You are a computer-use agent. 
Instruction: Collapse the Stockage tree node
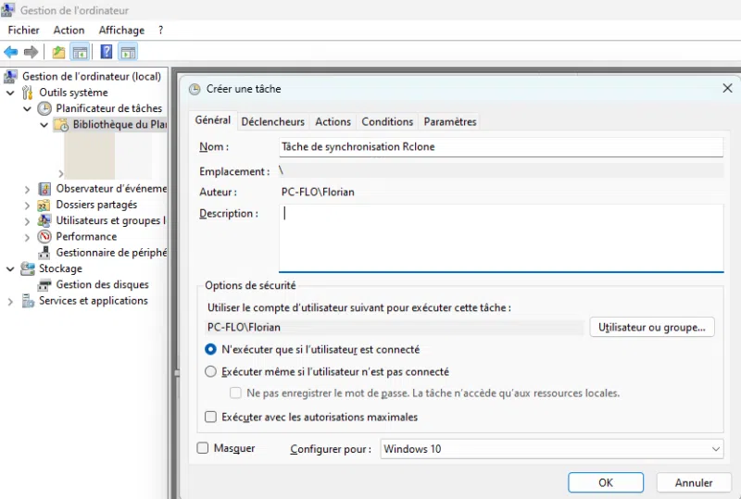pos(10,269)
